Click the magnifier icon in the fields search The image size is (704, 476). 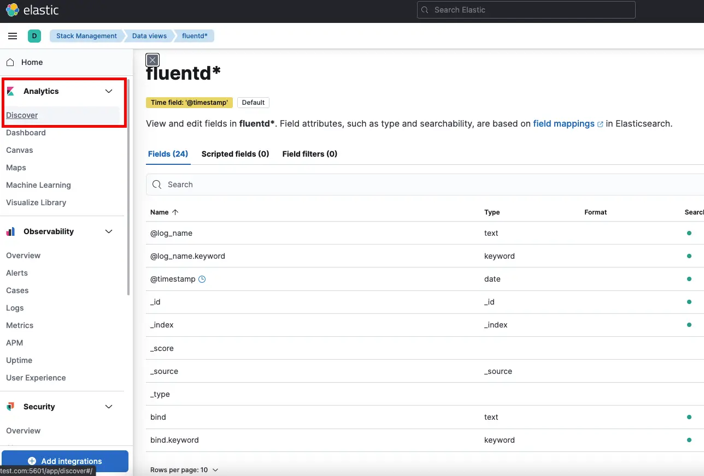[157, 185]
